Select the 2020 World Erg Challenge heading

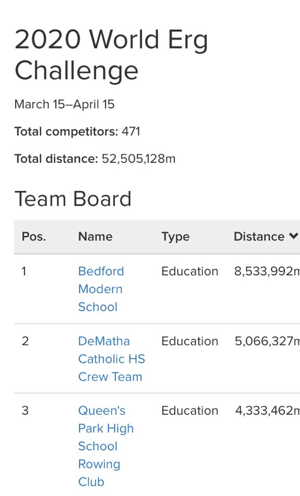coord(111,55)
